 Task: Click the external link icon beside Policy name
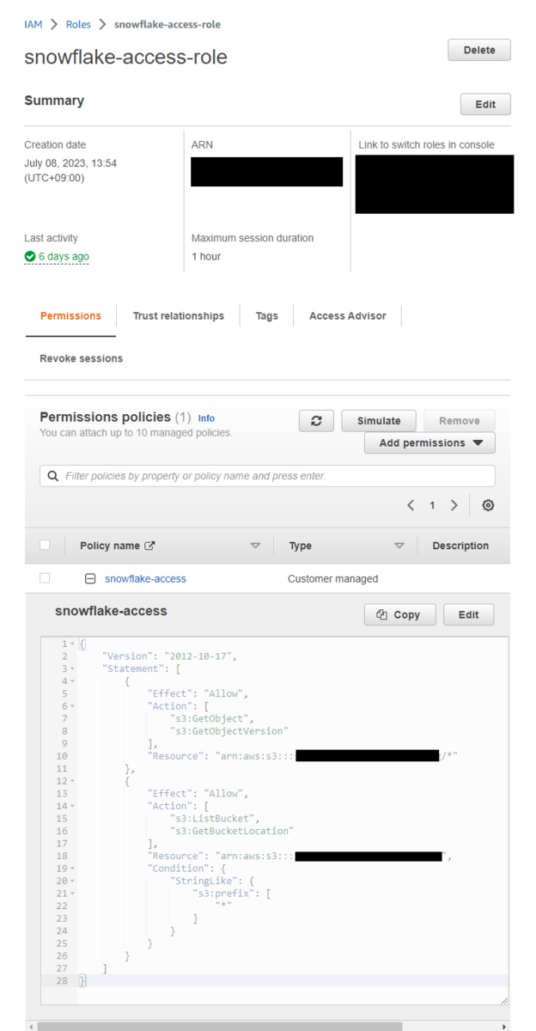149,546
